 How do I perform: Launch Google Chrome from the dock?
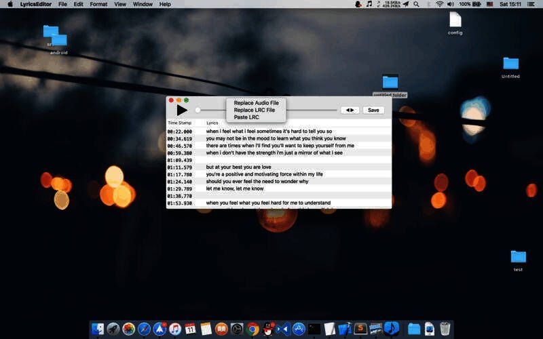252,329
